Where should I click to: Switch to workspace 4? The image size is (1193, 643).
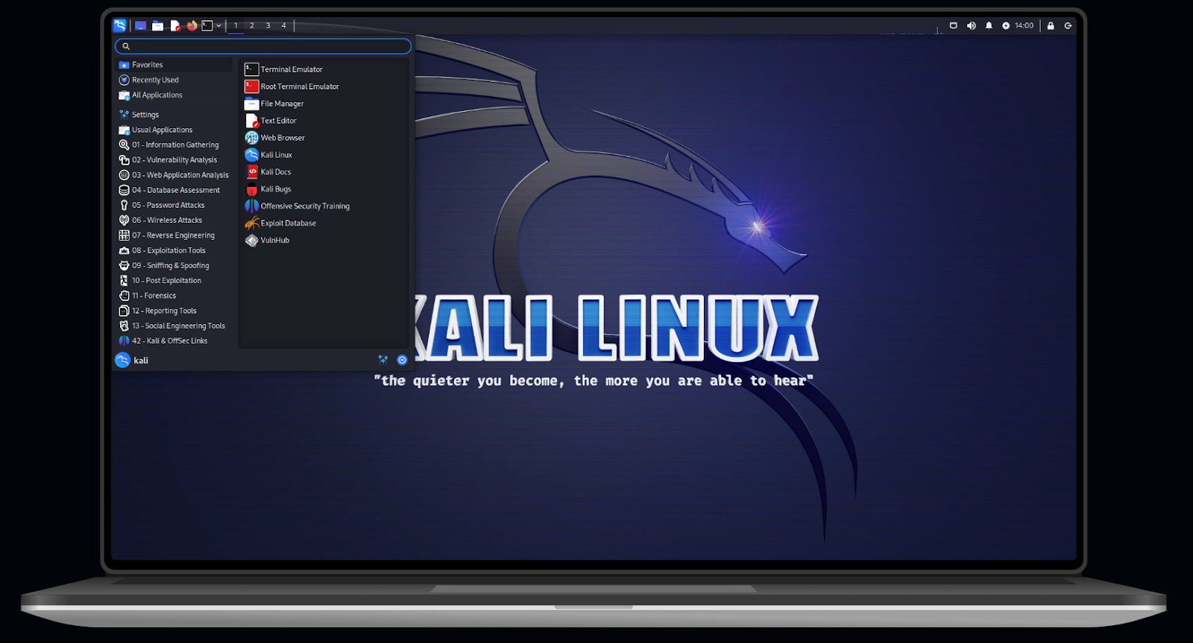pyautogui.click(x=283, y=26)
